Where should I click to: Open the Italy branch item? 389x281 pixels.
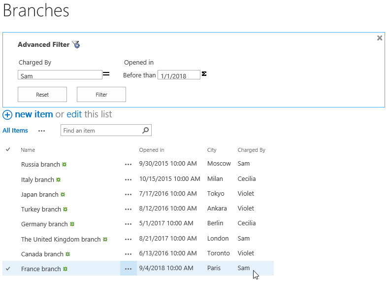[x=37, y=179]
